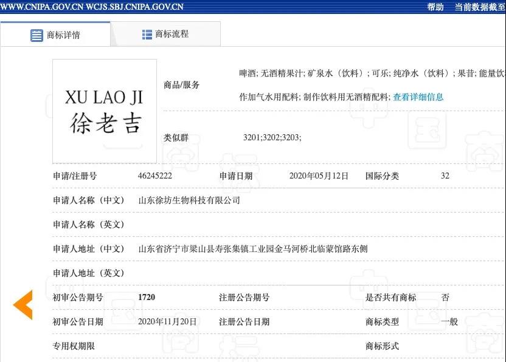Viewport: 506px width, 362px height.
Task: Open the 商标详情 tab
Action: pyautogui.click(x=55, y=34)
